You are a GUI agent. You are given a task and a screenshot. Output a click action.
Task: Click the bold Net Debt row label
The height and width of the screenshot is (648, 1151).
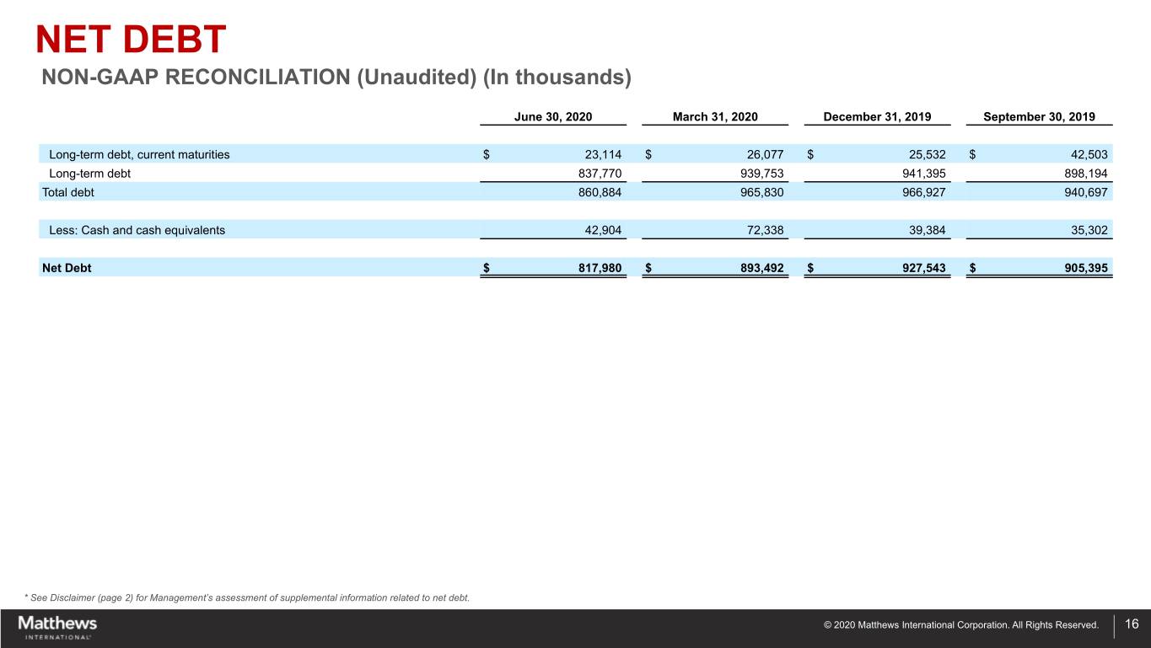tap(67, 268)
